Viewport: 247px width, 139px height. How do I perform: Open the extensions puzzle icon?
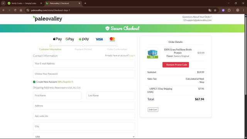229,10
